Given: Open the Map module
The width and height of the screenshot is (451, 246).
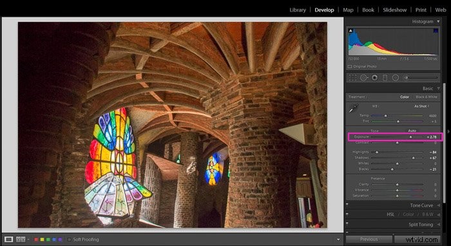Looking at the screenshot, I should coord(348,10).
